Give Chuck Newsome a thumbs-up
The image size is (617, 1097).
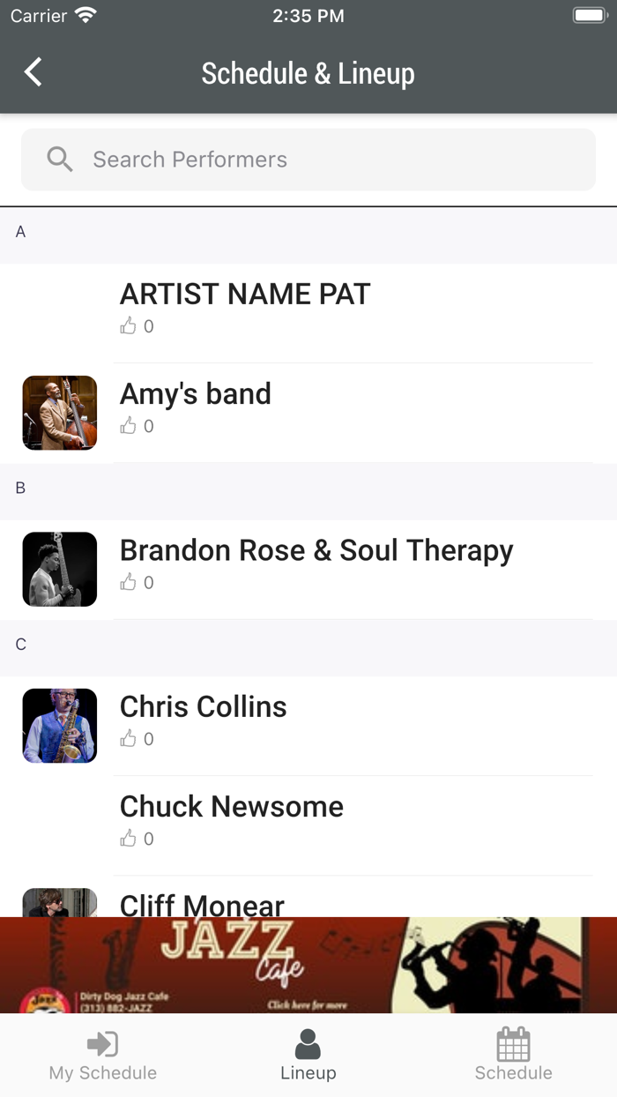tap(129, 839)
